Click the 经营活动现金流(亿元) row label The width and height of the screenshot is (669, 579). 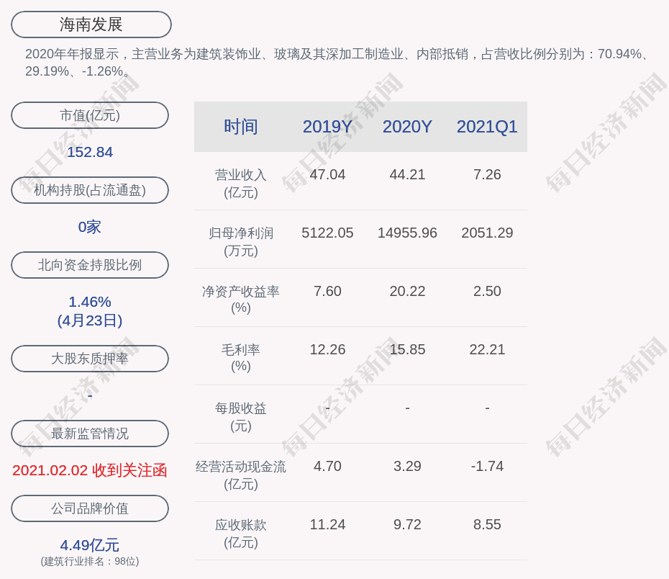pyautogui.click(x=241, y=475)
